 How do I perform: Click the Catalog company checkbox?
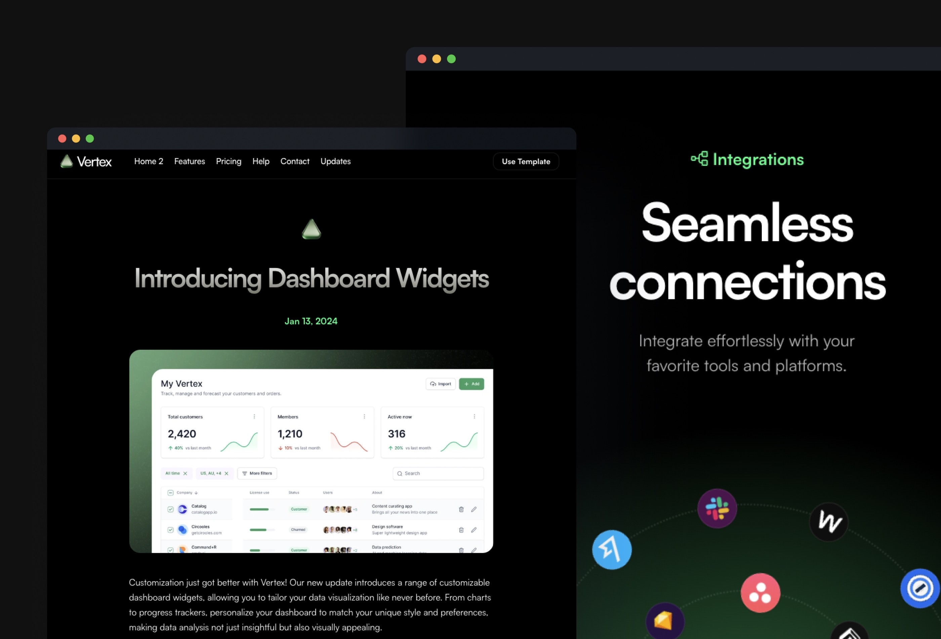coord(171,510)
